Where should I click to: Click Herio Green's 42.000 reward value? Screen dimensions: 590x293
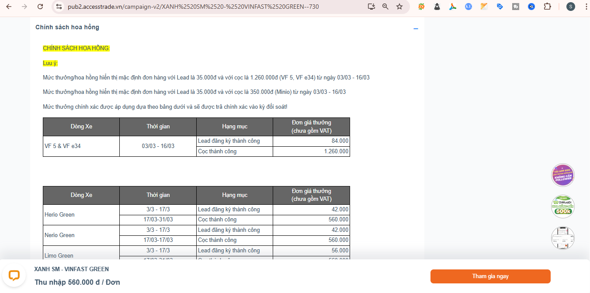pyautogui.click(x=340, y=210)
